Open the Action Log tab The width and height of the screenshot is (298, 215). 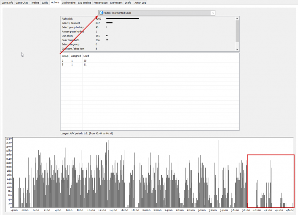tap(140, 3)
